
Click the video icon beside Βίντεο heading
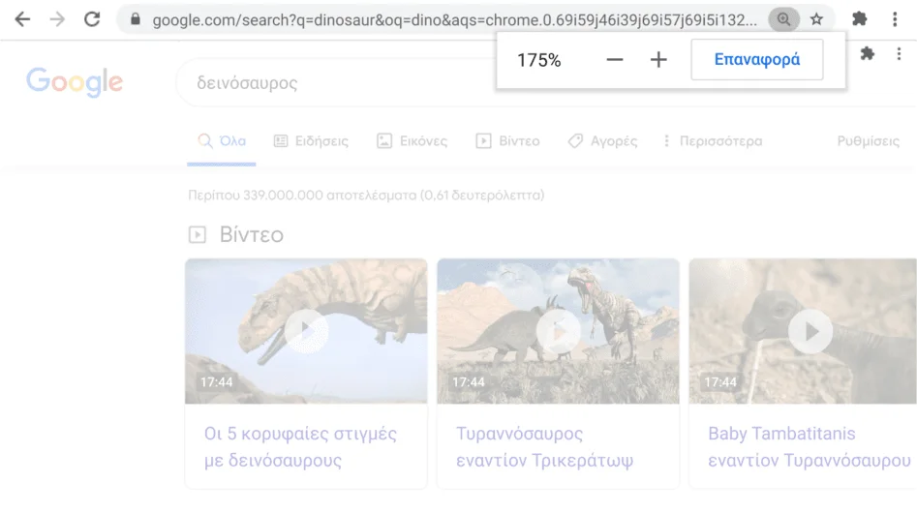point(198,235)
